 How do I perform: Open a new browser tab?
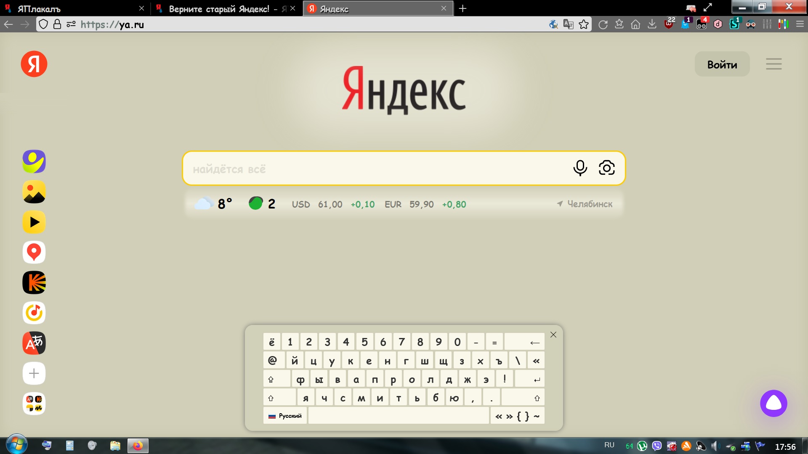click(x=462, y=8)
